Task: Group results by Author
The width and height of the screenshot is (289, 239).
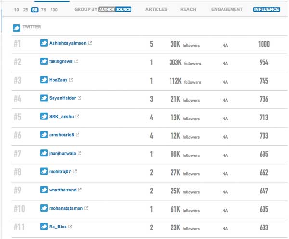Action: click(x=107, y=9)
